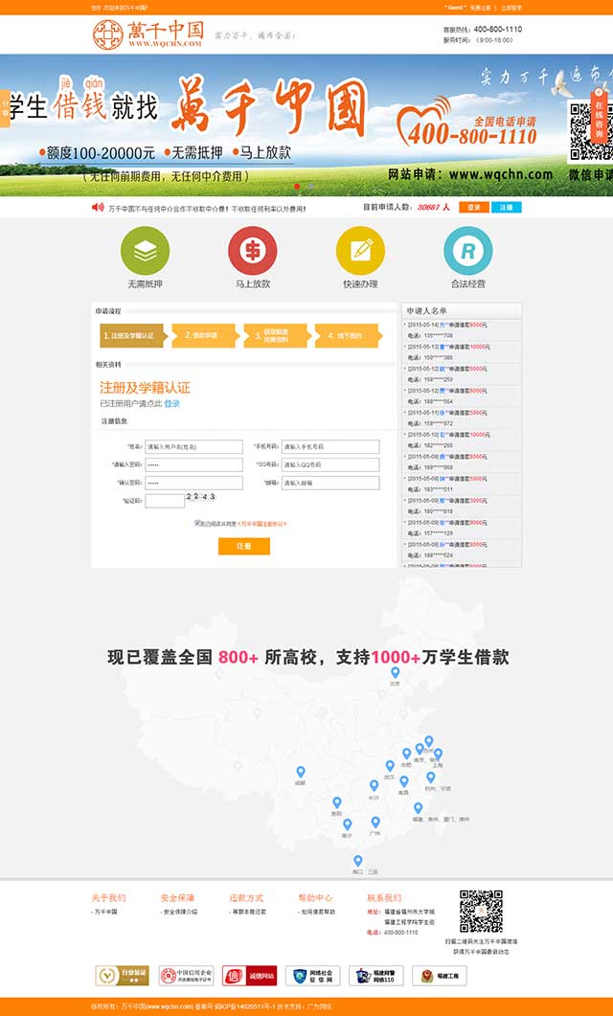Click the red 马上放款 money icon
Viewport: 613px width, 1016px height.
coord(253,251)
